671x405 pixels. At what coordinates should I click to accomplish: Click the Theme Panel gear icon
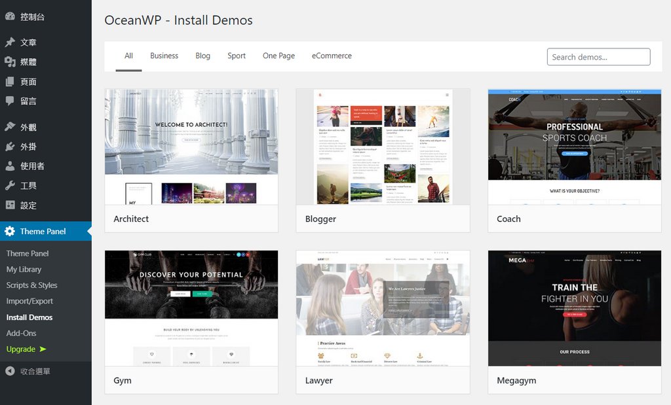[x=10, y=232]
